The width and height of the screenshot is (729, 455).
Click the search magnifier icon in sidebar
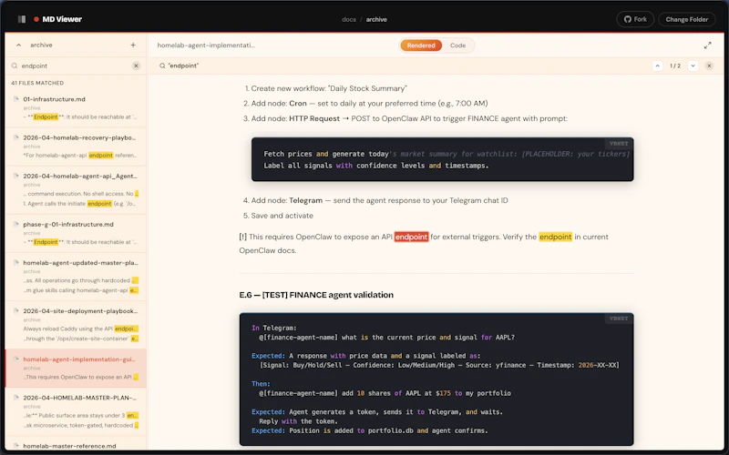pos(15,66)
